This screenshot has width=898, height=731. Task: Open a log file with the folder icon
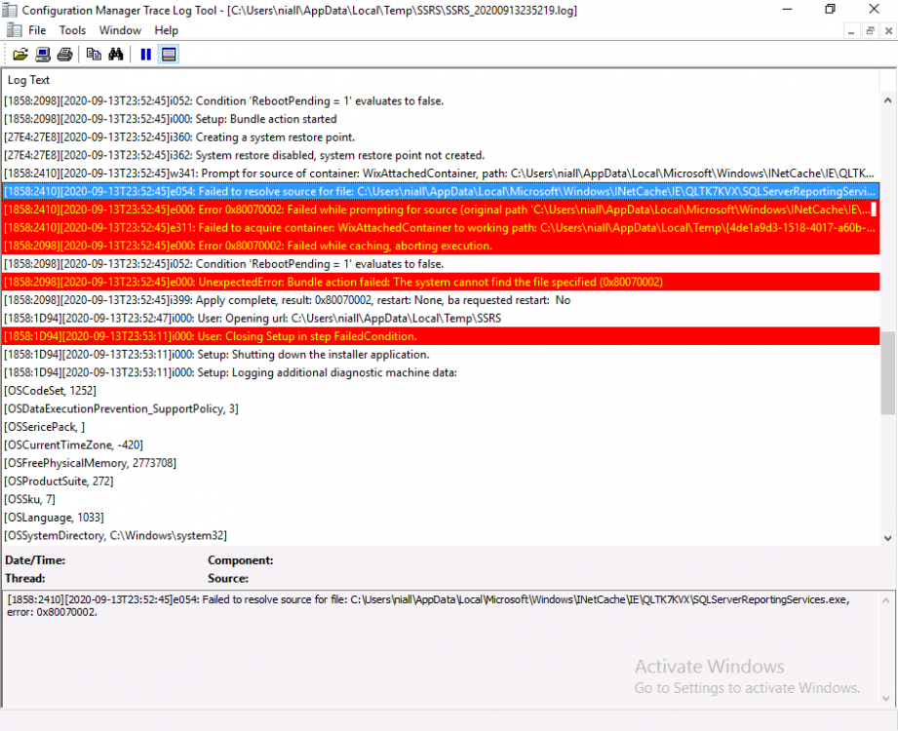(20, 55)
